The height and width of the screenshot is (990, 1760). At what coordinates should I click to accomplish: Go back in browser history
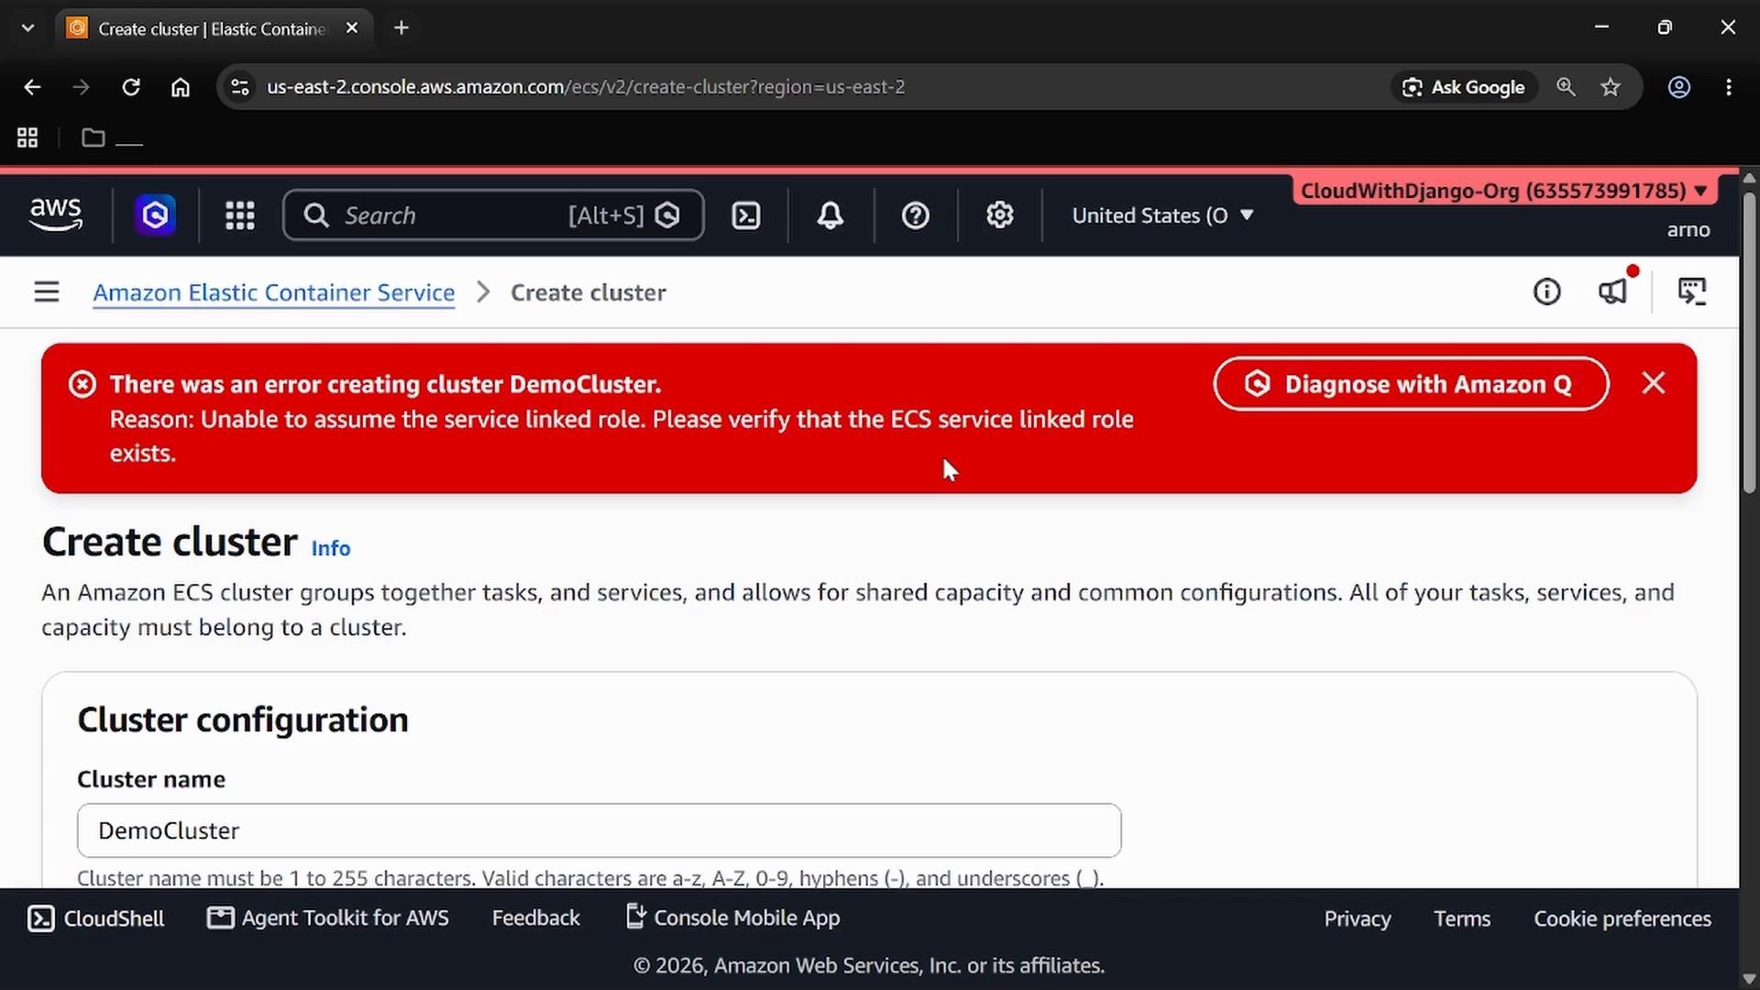point(32,87)
